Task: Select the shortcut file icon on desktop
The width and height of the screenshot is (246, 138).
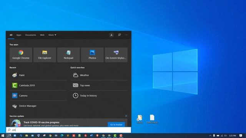Action: click(140, 119)
